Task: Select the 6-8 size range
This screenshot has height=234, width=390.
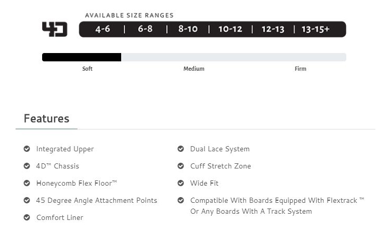Action: [145, 29]
